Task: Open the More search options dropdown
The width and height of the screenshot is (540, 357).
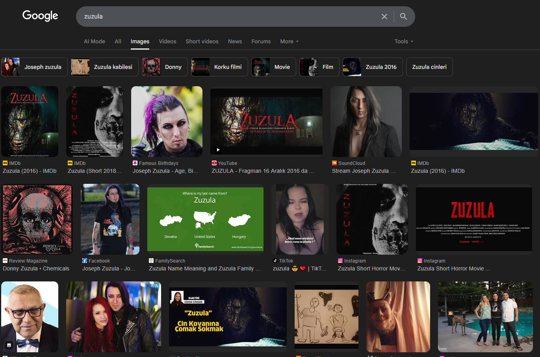Action: tap(289, 41)
